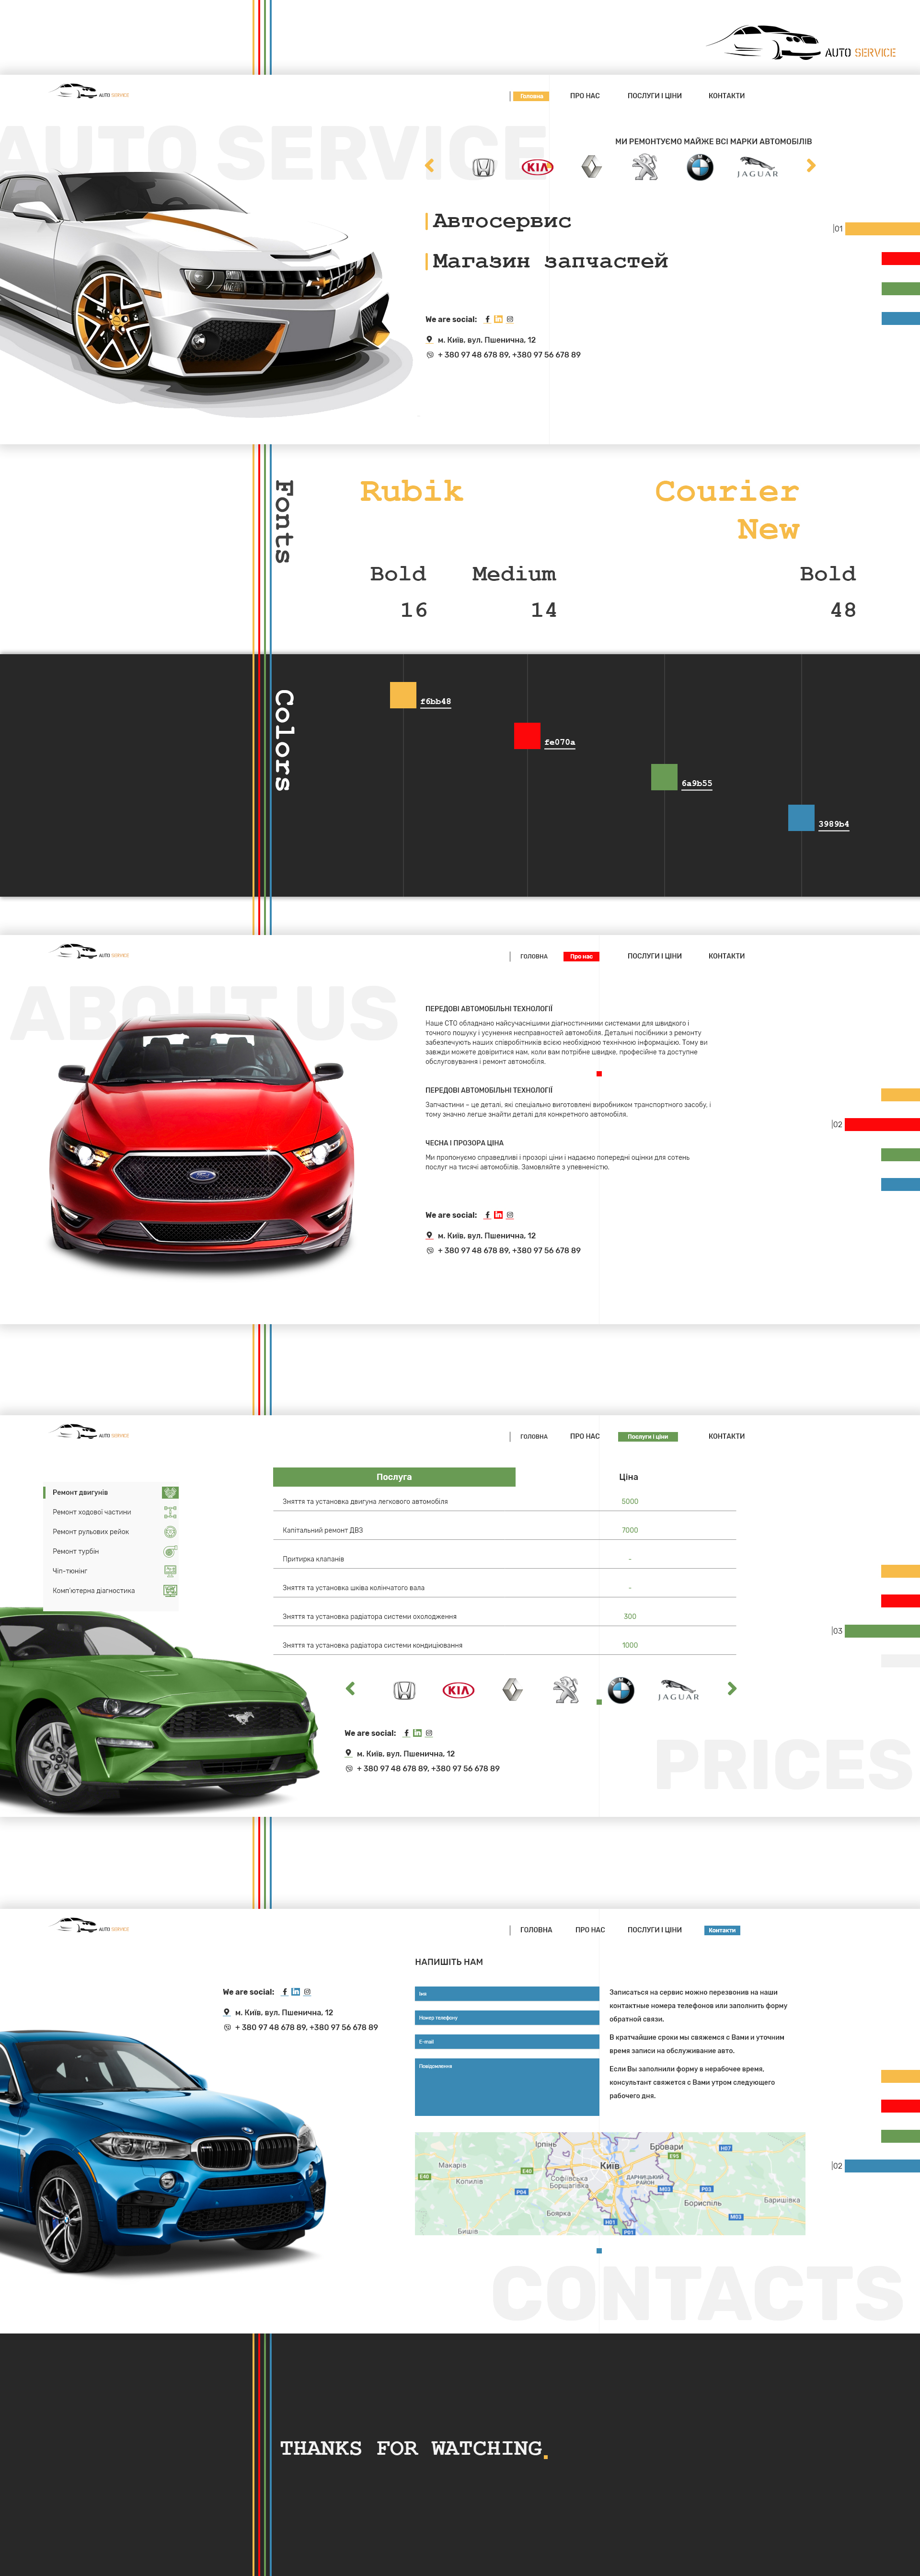Click the engine icon beside Ремонт двигунів
The image size is (920, 2576).
click(170, 1492)
